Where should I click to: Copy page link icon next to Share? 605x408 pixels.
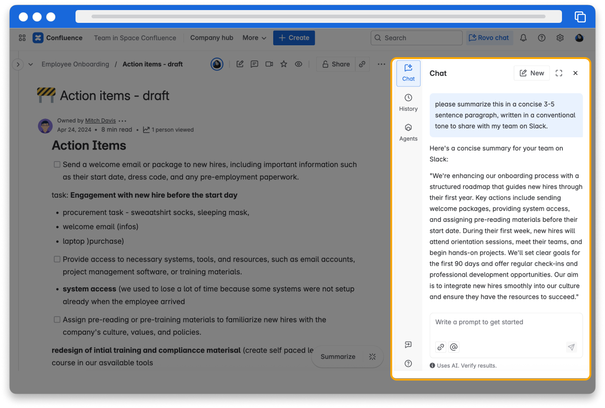362,64
